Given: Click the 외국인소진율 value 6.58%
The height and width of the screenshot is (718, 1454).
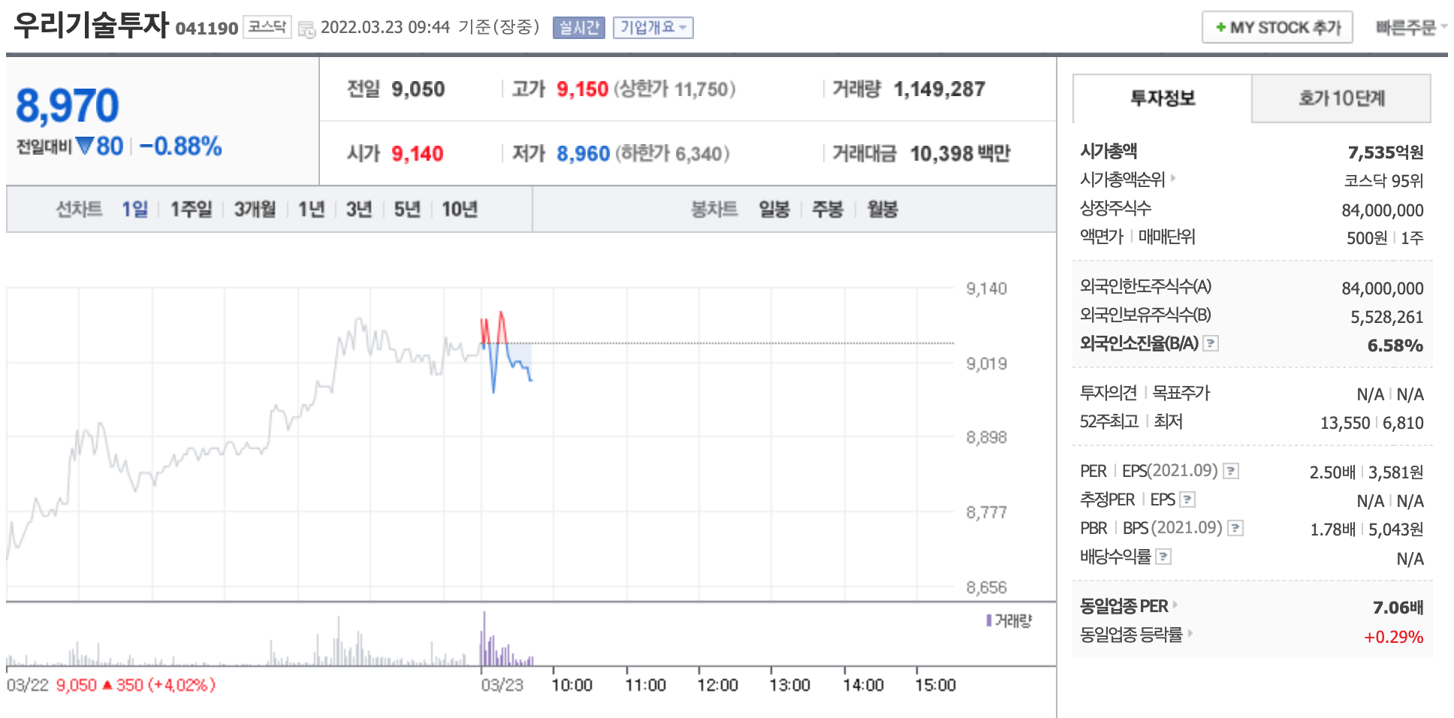Looking at the screenshot, I should point(1395,345).
